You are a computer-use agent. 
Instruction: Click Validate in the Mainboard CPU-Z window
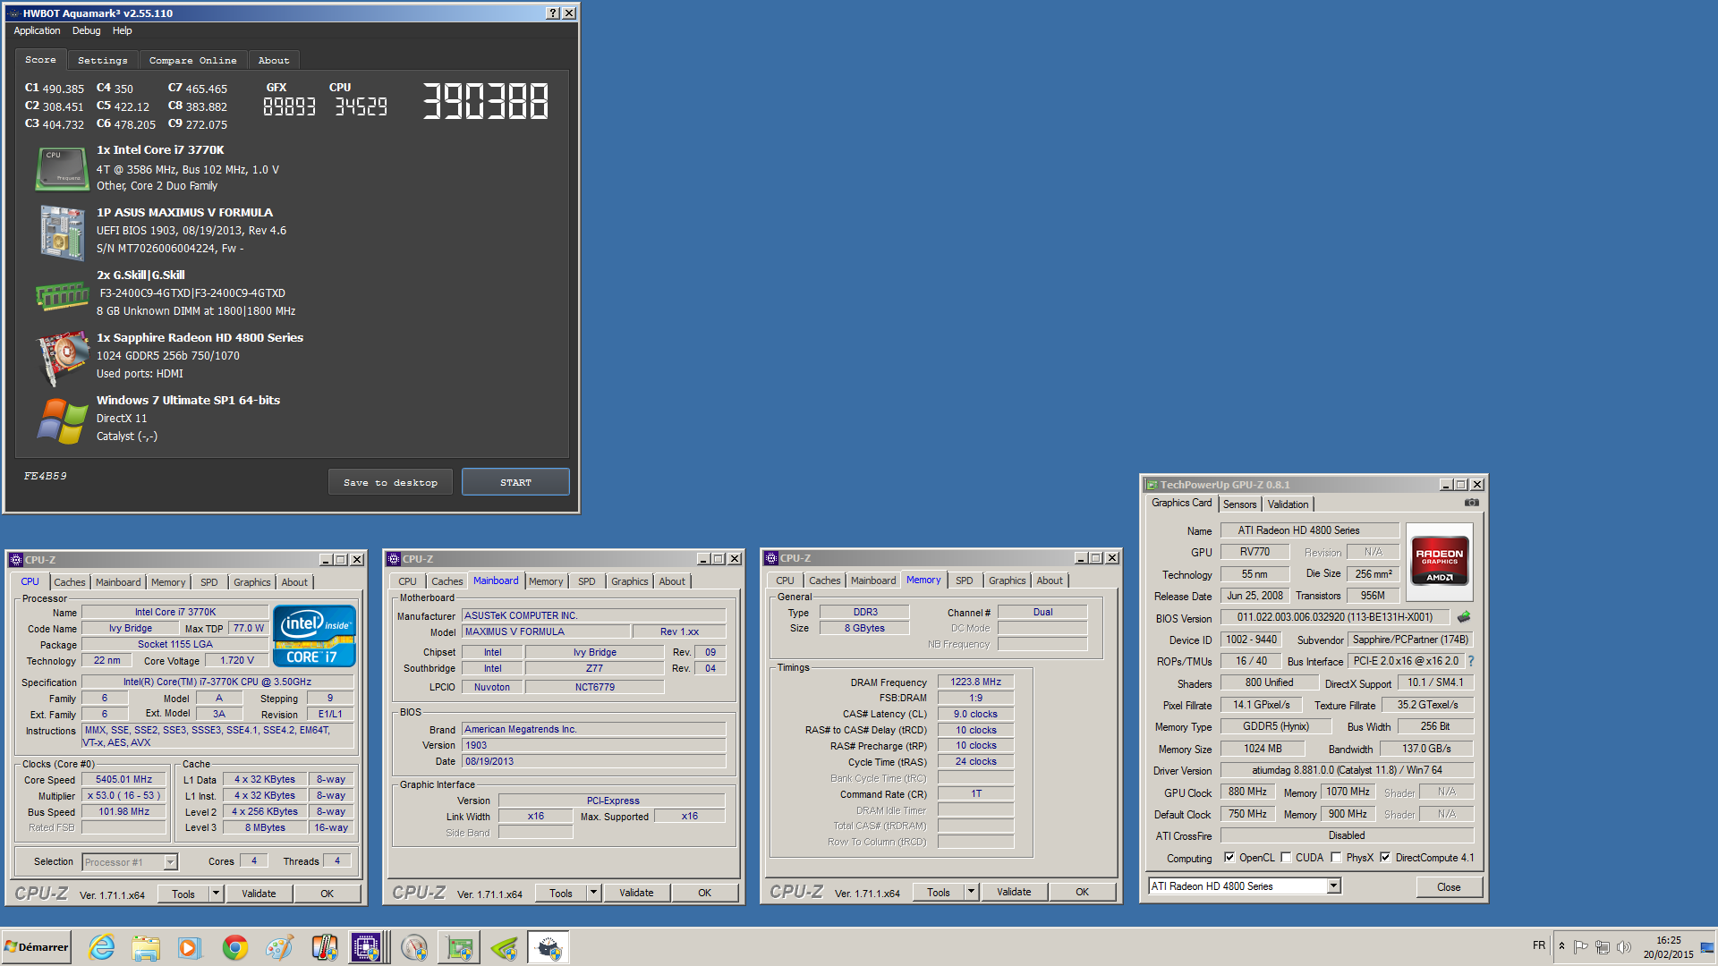pos(636,892)
